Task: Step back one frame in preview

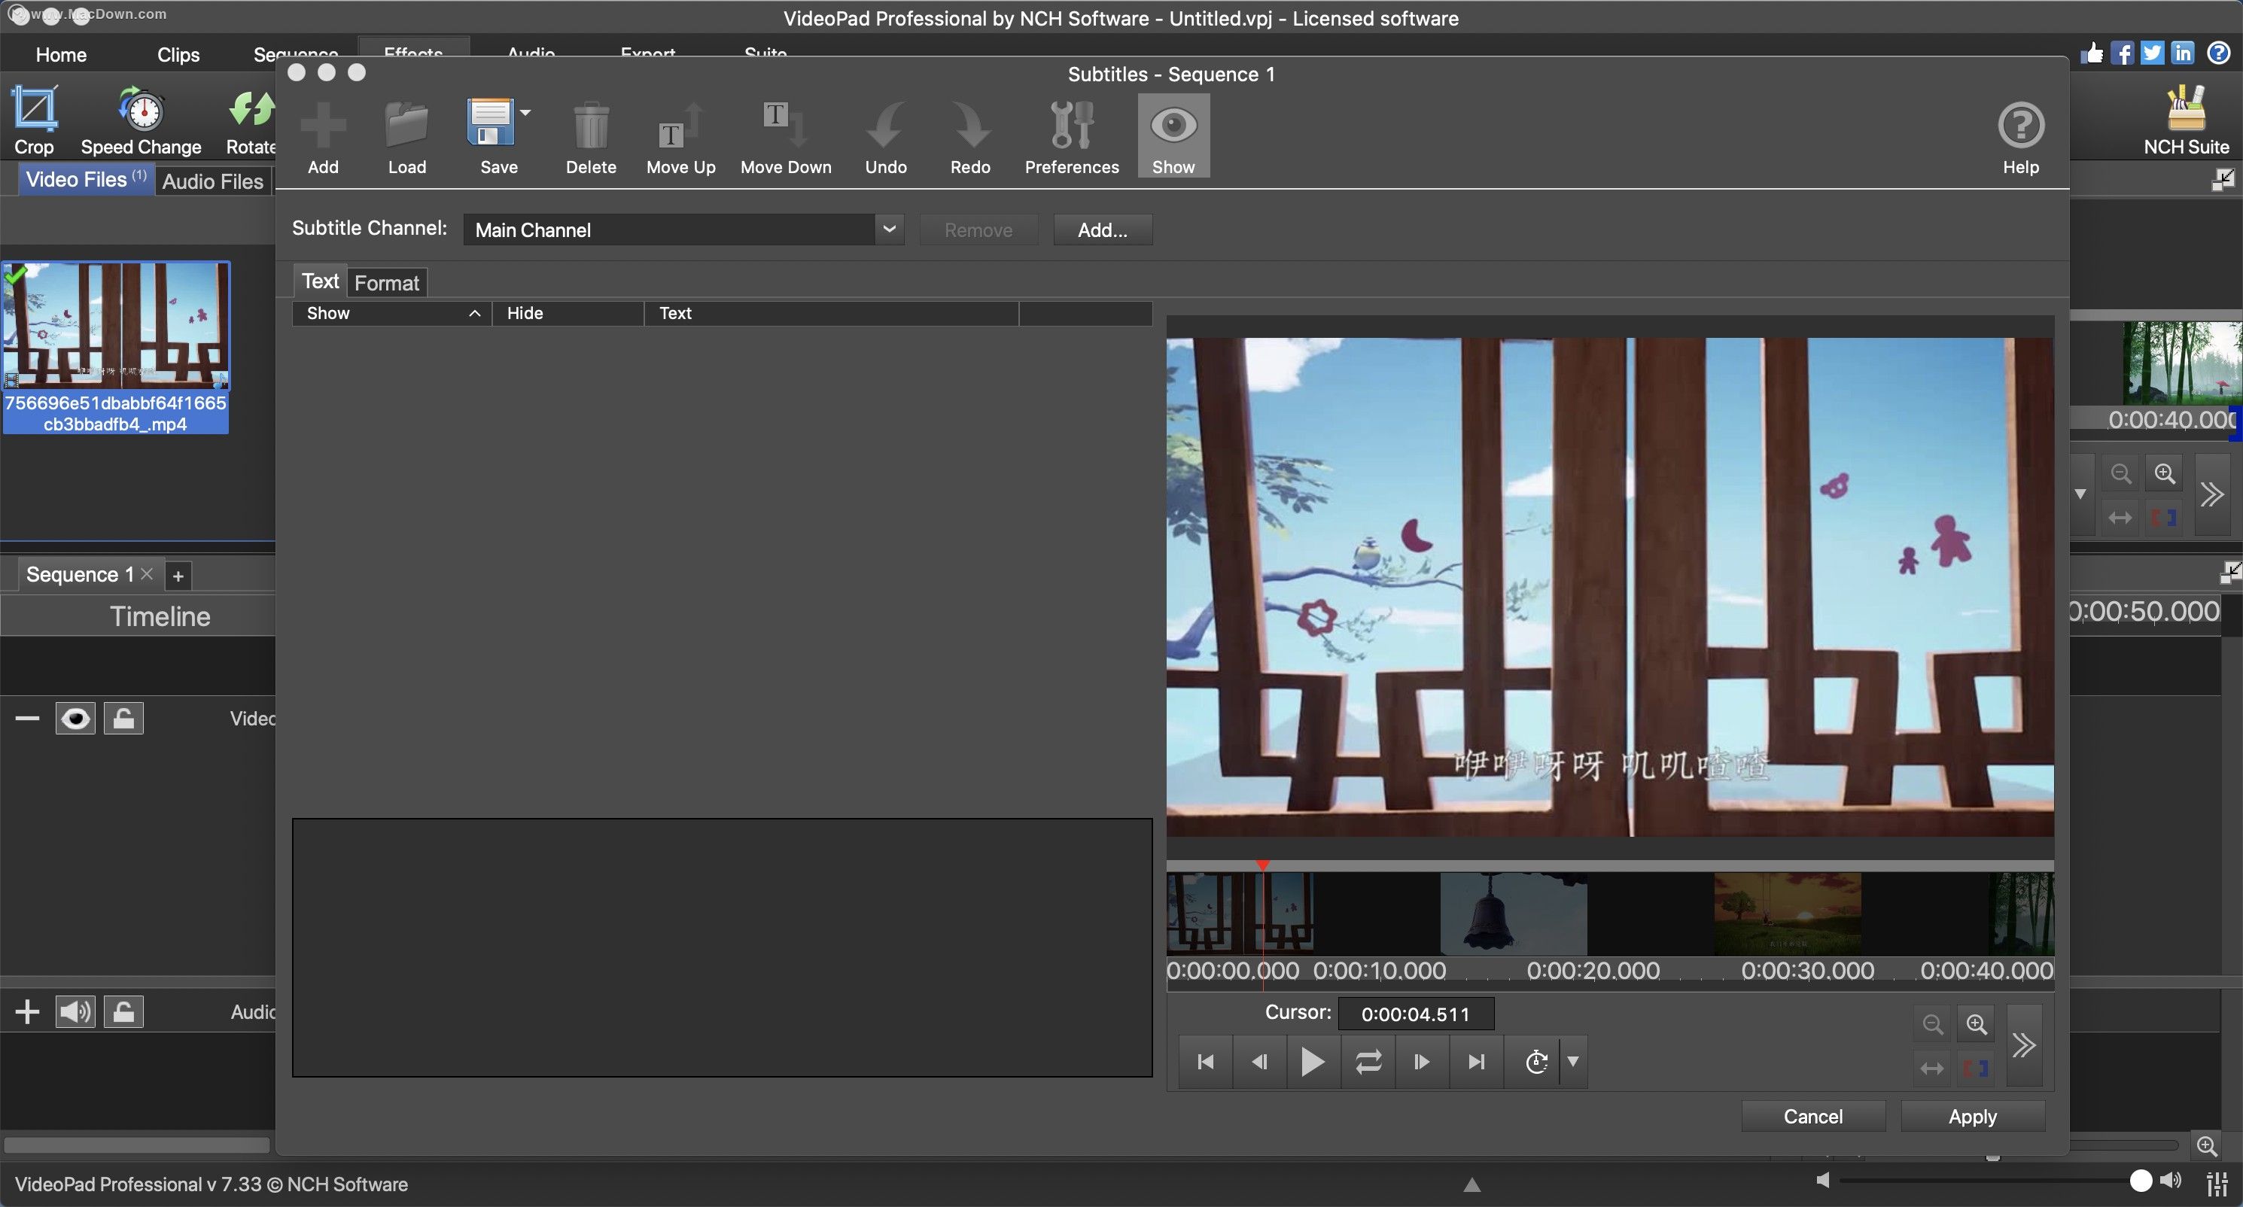Action: click(x=1259, y=1062)
